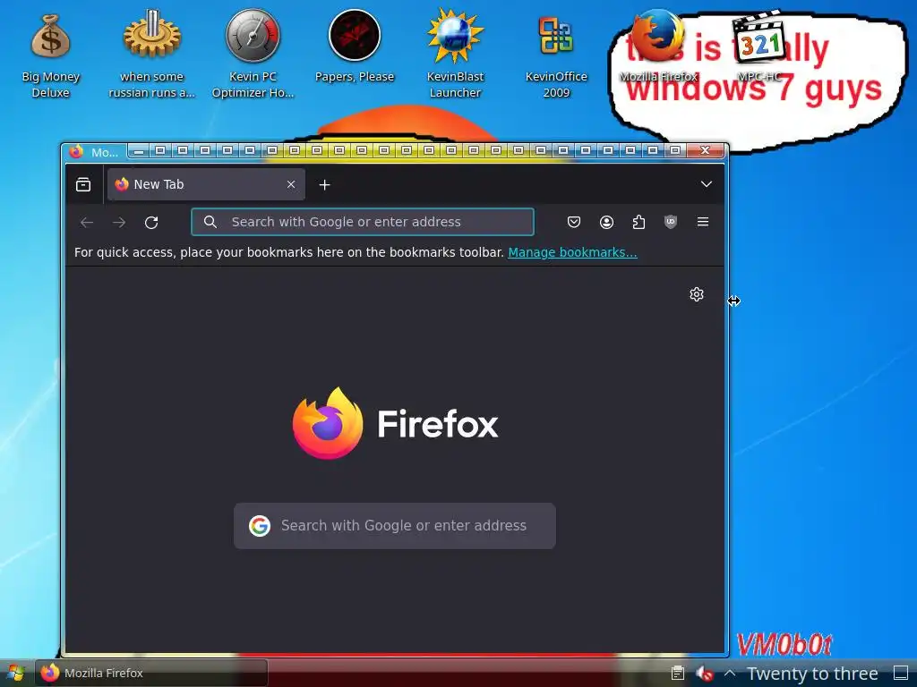Open the 'Twenty to three' clock
This screenshot has width=917, height=687.
[812, 674]
